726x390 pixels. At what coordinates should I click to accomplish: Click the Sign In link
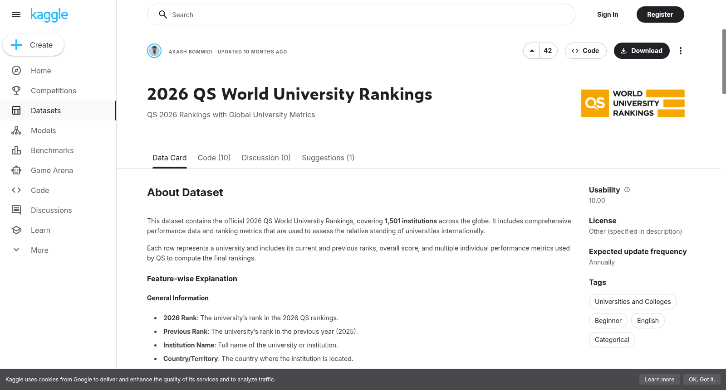608,14
